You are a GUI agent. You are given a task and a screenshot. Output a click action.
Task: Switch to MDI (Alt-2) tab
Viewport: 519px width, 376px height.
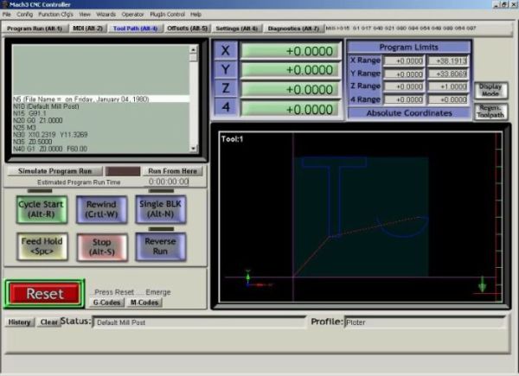[87, 29]
